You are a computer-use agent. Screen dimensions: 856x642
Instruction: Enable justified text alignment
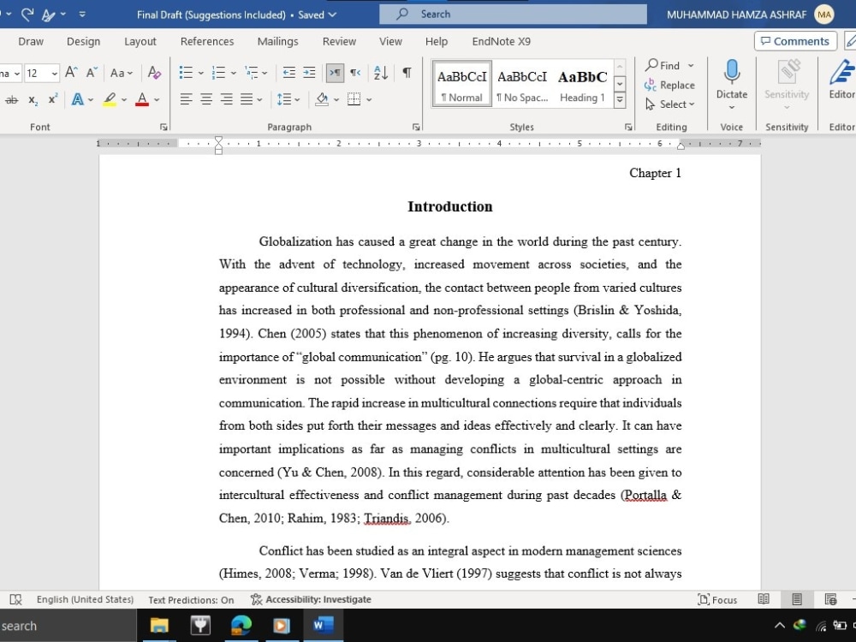(246, 100)
